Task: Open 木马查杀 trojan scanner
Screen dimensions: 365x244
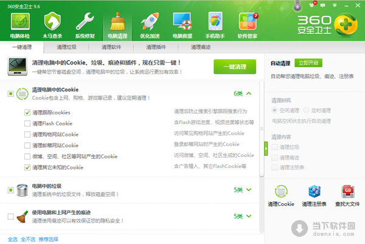Action: [x=52, y=26]
